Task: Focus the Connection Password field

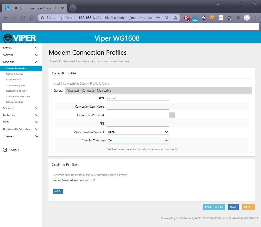Action: (138, 115)
